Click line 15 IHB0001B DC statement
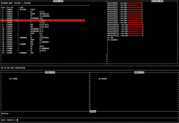The width and height of the screenshot is (179, 123). pos(33,38)
